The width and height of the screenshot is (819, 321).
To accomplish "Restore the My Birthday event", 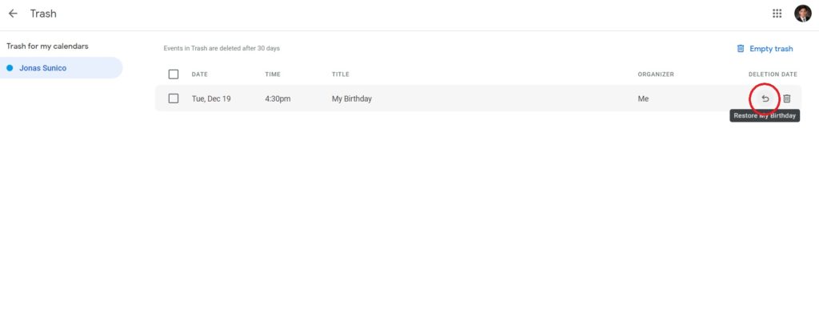I will pyautogui.click(x=765, y=98).
